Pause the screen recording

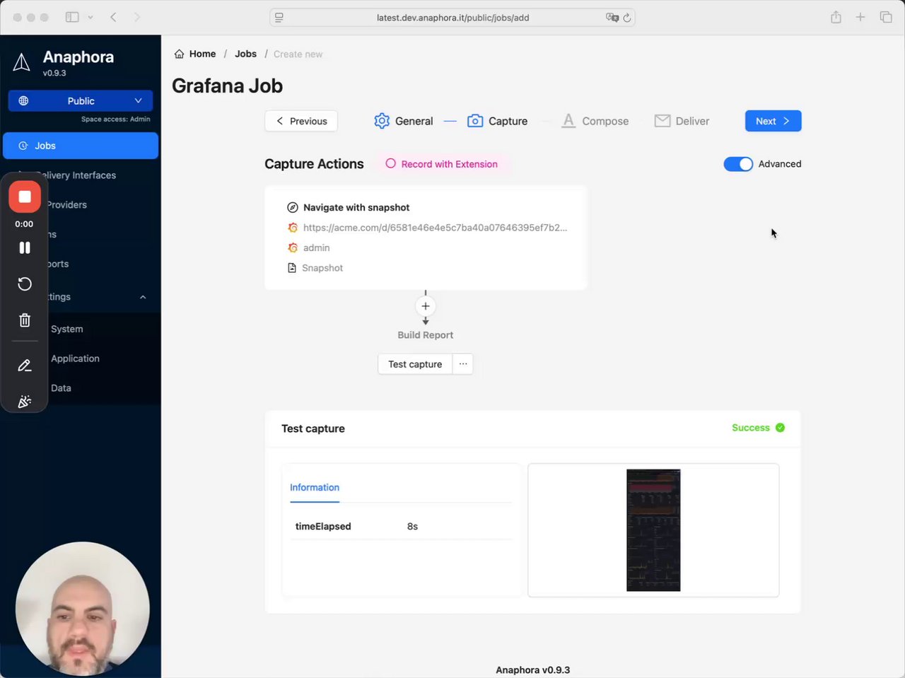pyautogui.click(x=25, y=247)
